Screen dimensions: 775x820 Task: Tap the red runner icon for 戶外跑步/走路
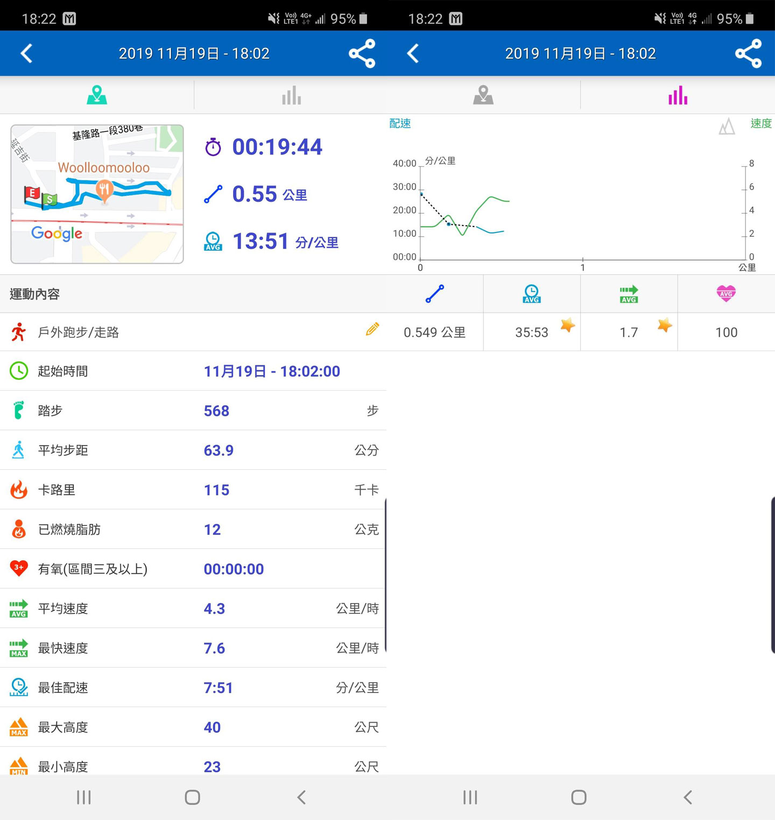coord(19,332)
